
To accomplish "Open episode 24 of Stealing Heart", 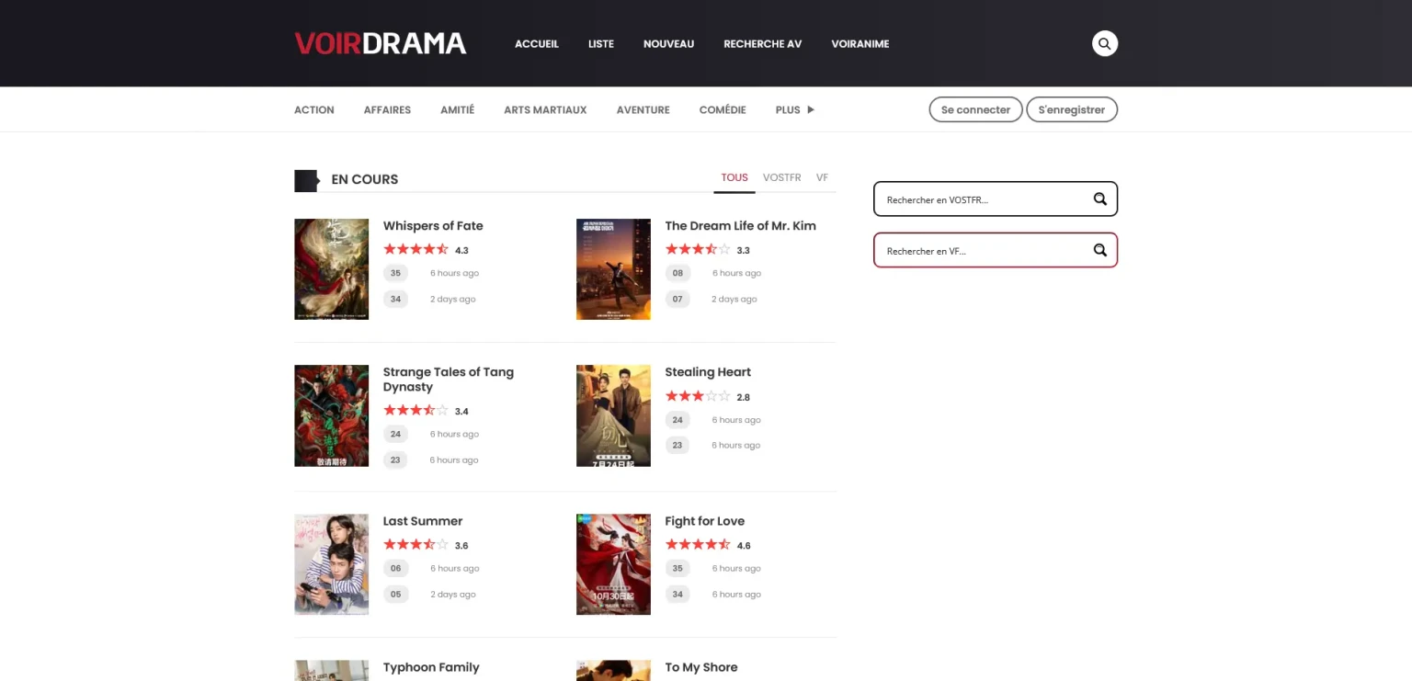I will [x=678, y=419].
